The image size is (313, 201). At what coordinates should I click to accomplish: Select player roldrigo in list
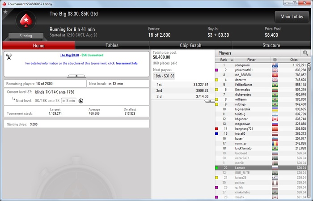coord(261,104)
